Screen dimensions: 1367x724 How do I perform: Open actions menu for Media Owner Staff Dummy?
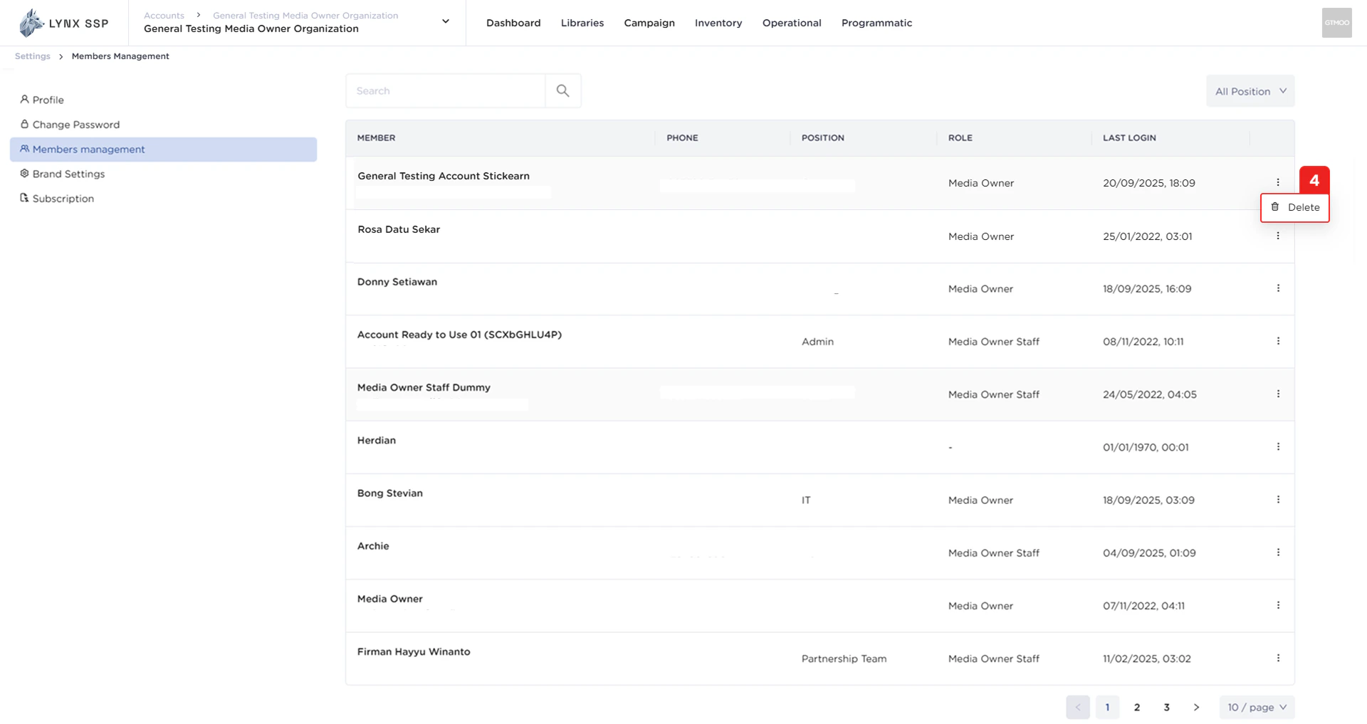1278,394
